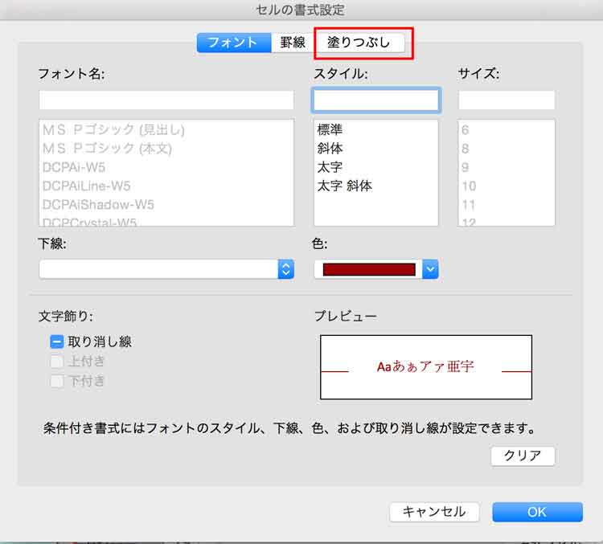603x544 pixels.
Task: Pick 太字 斜体 style option
Action: (x=344, y=186)
